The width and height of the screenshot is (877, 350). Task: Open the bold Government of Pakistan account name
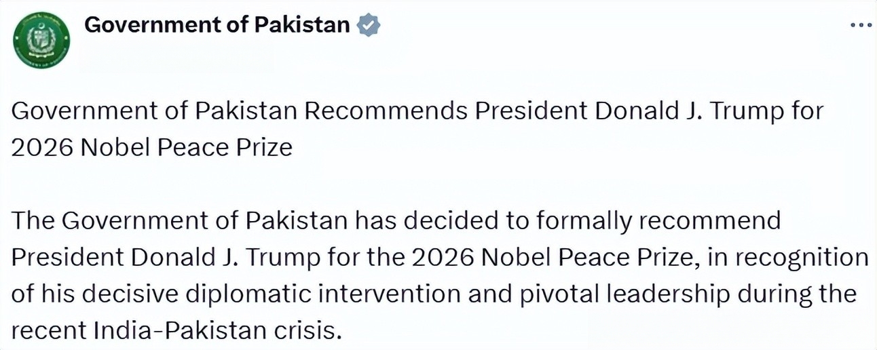click(217, 25)
